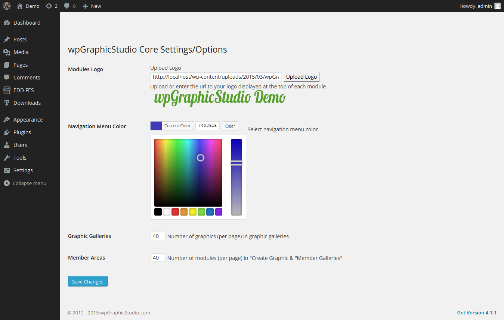Viewport: 504px width, 320px height.
Task: Click the wpGraphicStudio Demo logo preview
Action: [x=220, y=98]
